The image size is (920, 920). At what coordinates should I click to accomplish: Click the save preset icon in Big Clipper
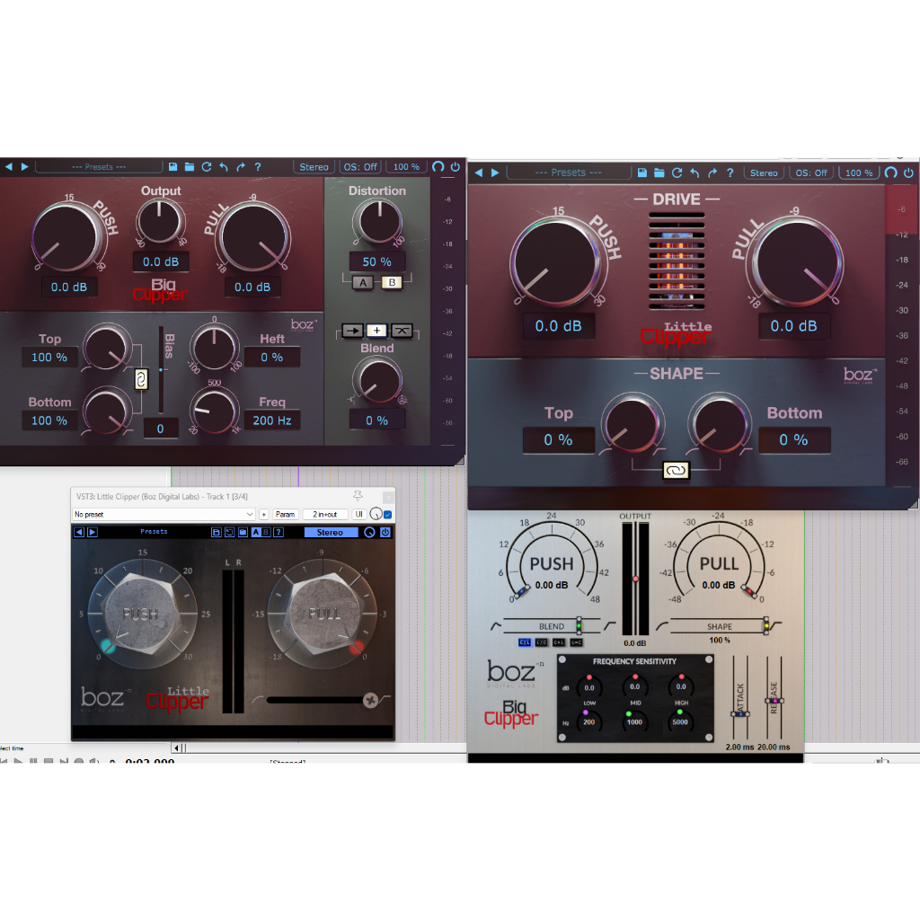(172, 167)
